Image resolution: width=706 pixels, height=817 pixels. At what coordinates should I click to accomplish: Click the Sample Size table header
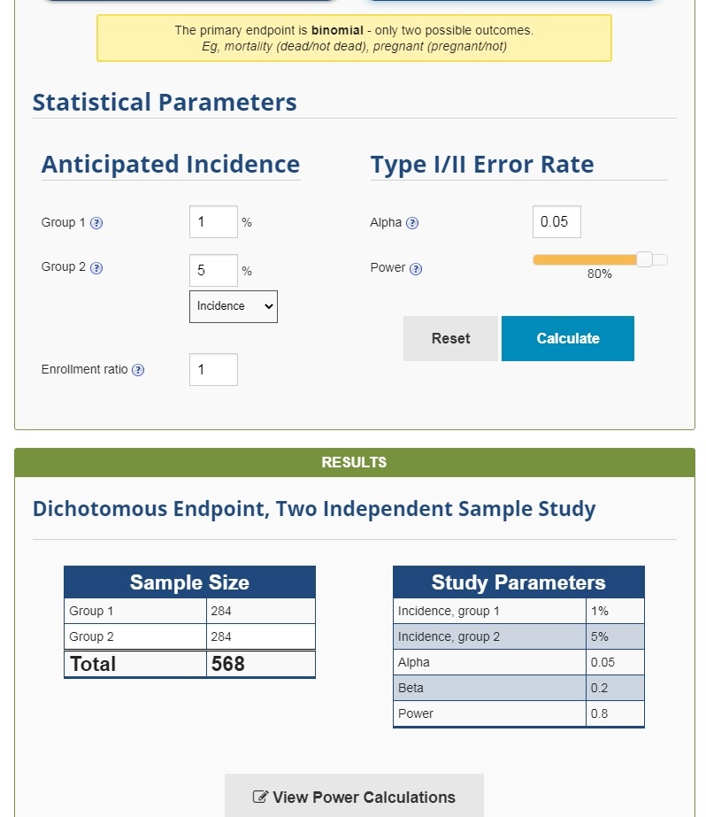point(189,582)
